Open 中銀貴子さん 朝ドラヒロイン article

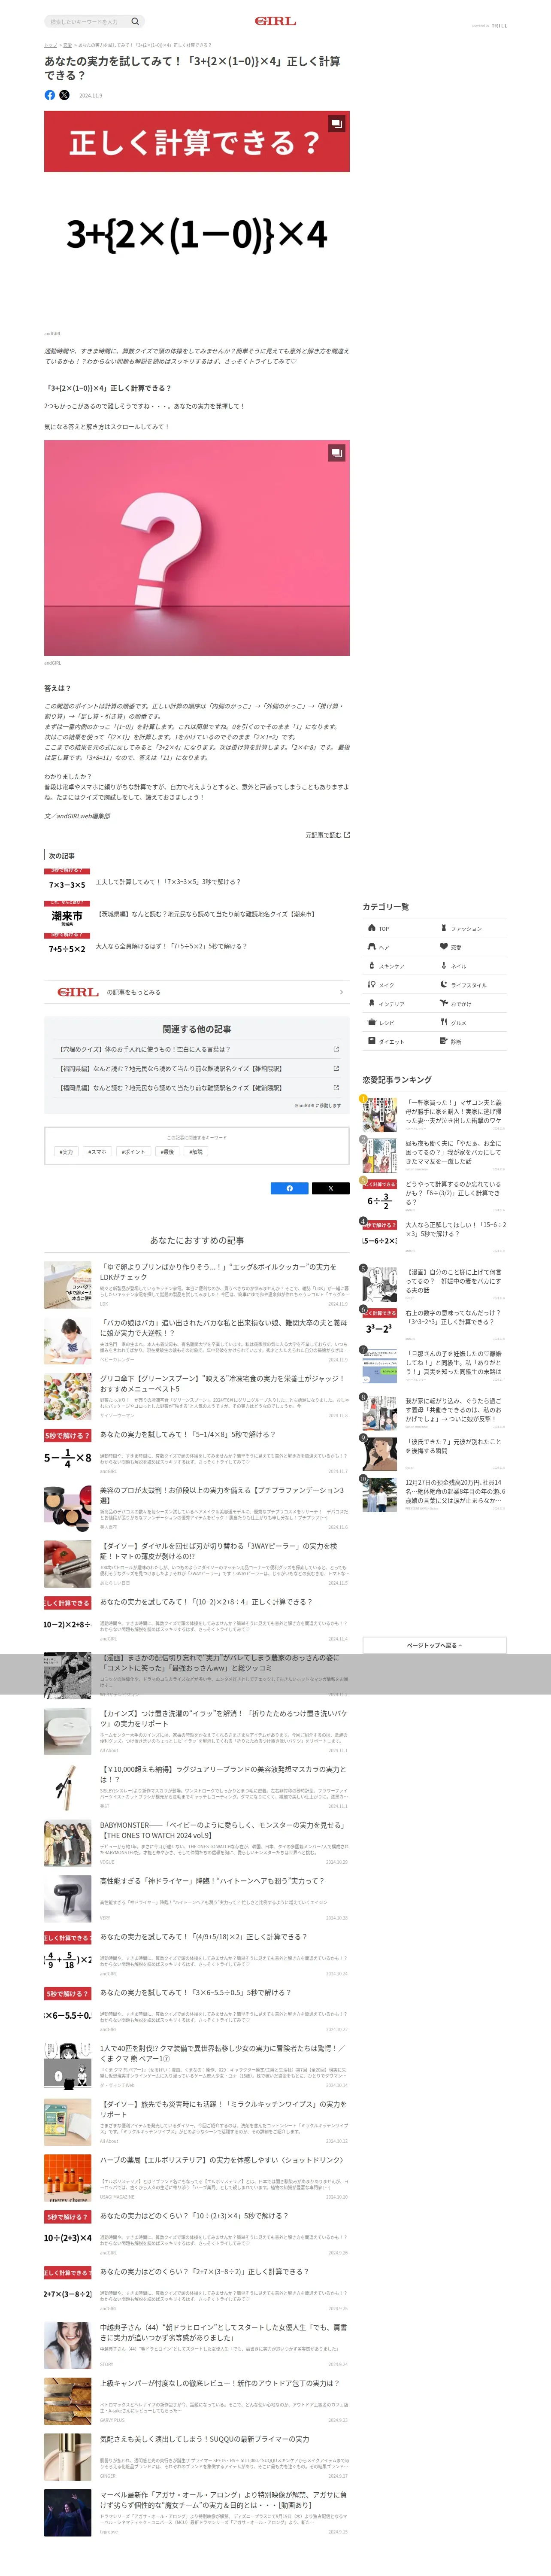pos(223,2333)
